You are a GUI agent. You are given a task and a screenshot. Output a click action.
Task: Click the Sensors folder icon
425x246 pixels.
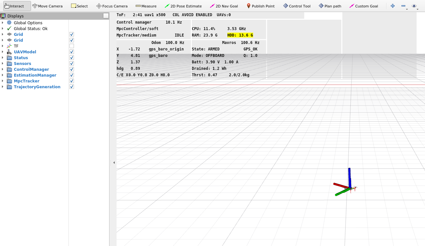point(9,63)
